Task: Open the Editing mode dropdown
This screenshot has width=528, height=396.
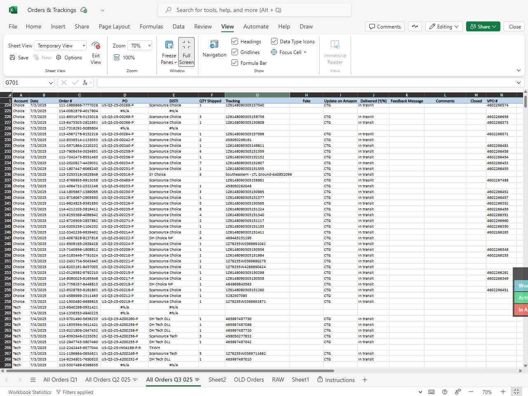Action: coord(444,26)
